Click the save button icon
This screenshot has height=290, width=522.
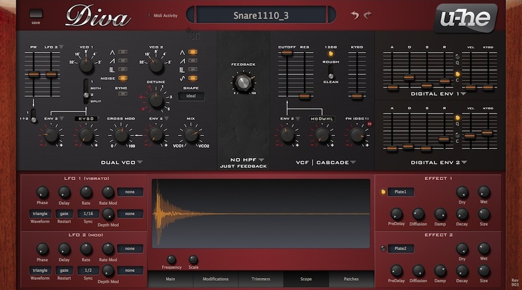tap(35, 14)
